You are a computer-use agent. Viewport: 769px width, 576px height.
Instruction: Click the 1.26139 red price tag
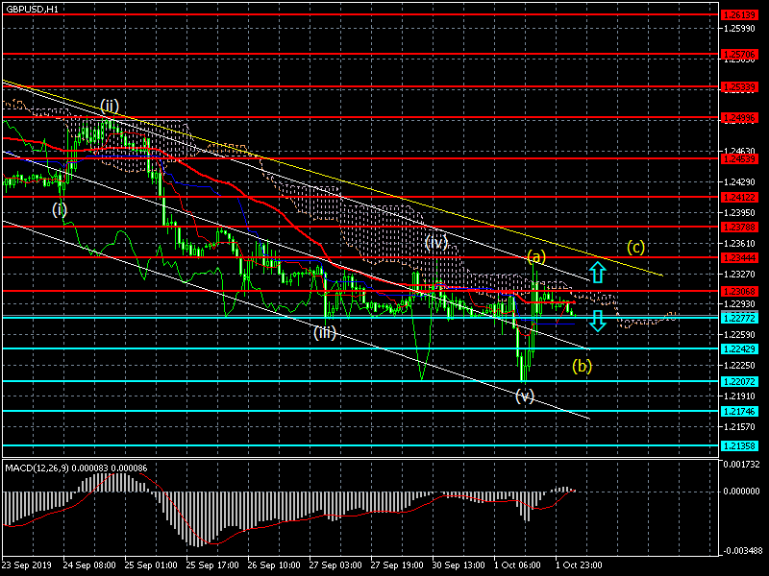coord(739,15)
